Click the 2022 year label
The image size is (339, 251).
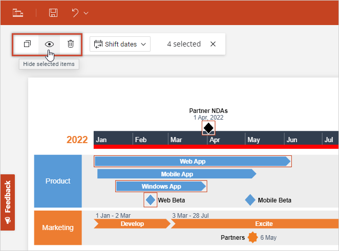tap(77, 140)
